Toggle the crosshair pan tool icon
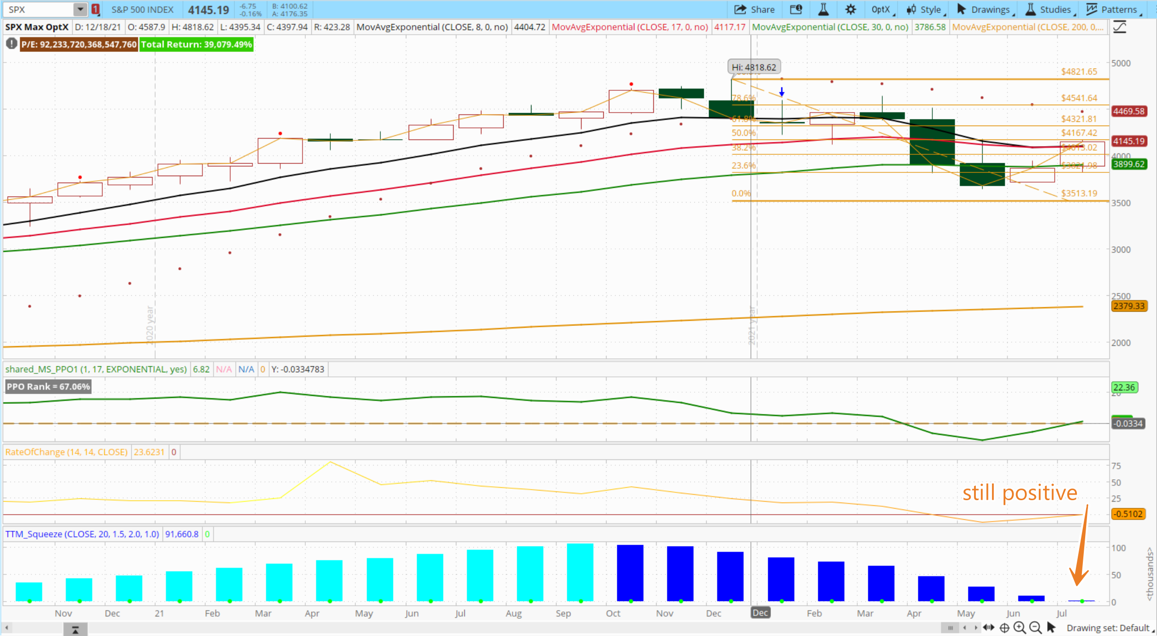1157x636 pixels. [1004, 628]
